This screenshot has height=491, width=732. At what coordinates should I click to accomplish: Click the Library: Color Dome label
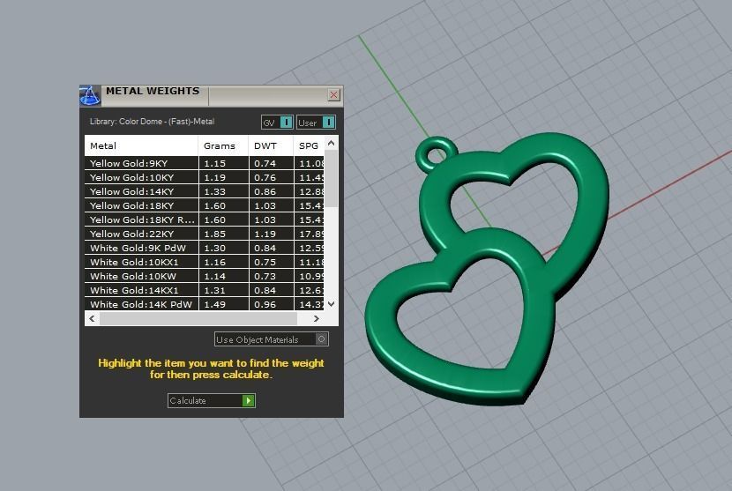pyautogui.click(x=153, y=122)
